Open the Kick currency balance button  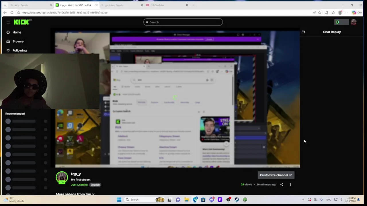coord(341,22)
